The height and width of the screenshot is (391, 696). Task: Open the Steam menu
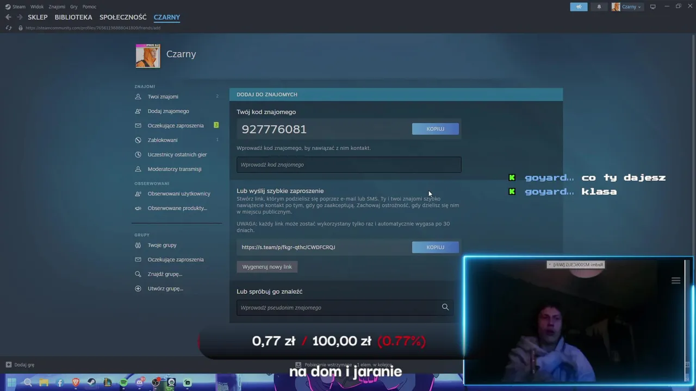(x=15, y=7)
